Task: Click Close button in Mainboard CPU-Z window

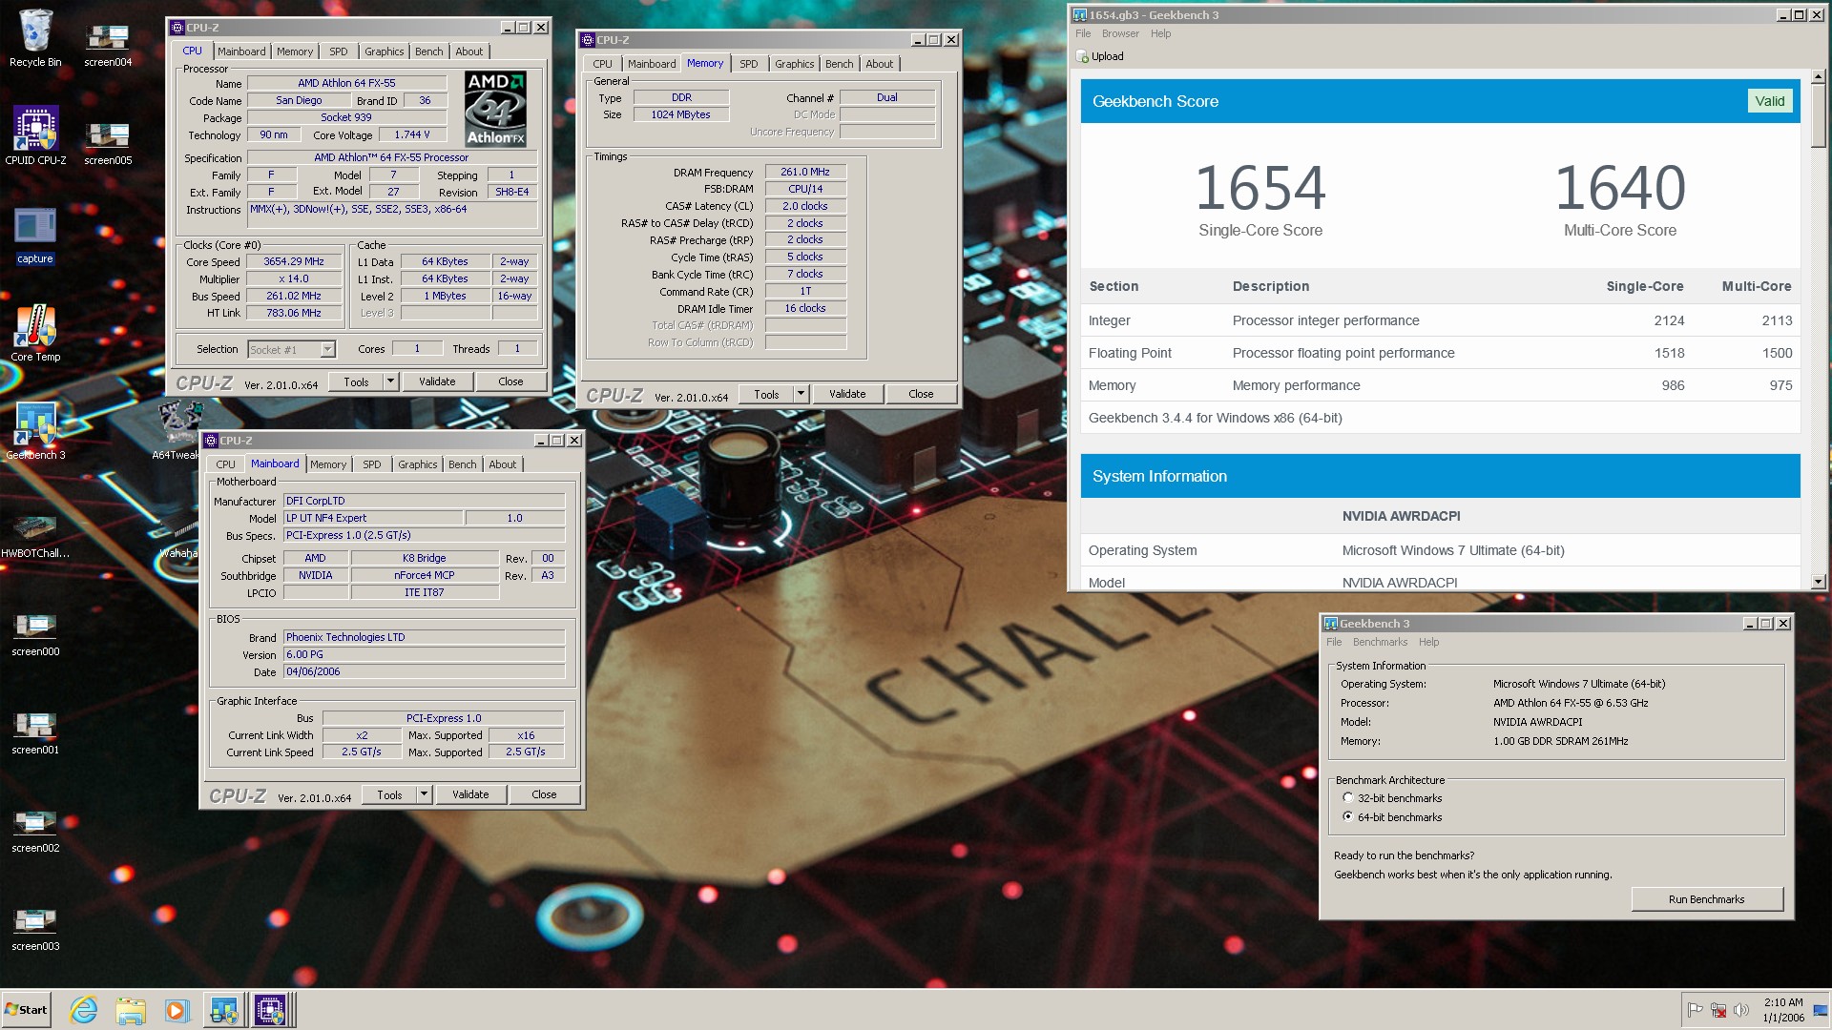Action: coord(544,794)
